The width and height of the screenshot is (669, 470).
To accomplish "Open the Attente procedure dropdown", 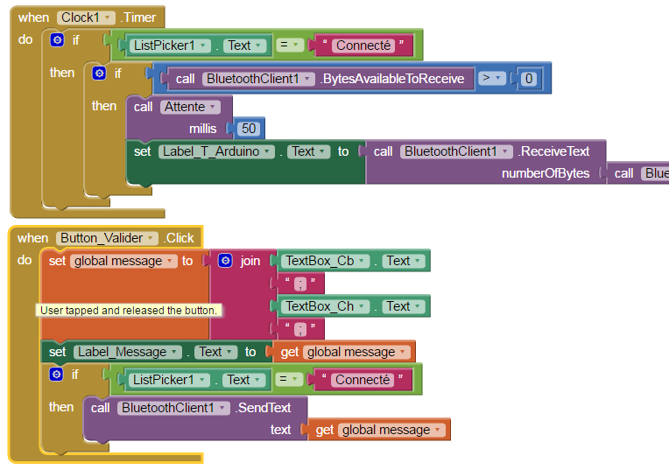I will click(190, 107).
